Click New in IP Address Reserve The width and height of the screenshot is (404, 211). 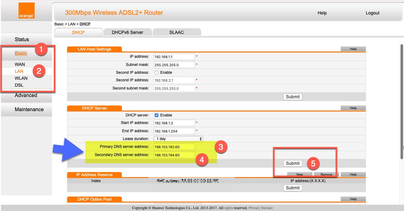coord(300,175)
